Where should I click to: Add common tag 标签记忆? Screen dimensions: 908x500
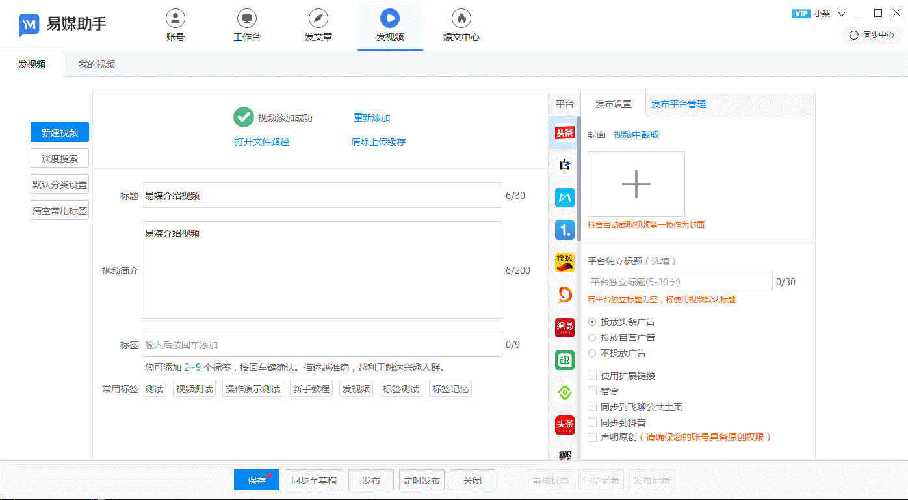click(x=450, y=389)
